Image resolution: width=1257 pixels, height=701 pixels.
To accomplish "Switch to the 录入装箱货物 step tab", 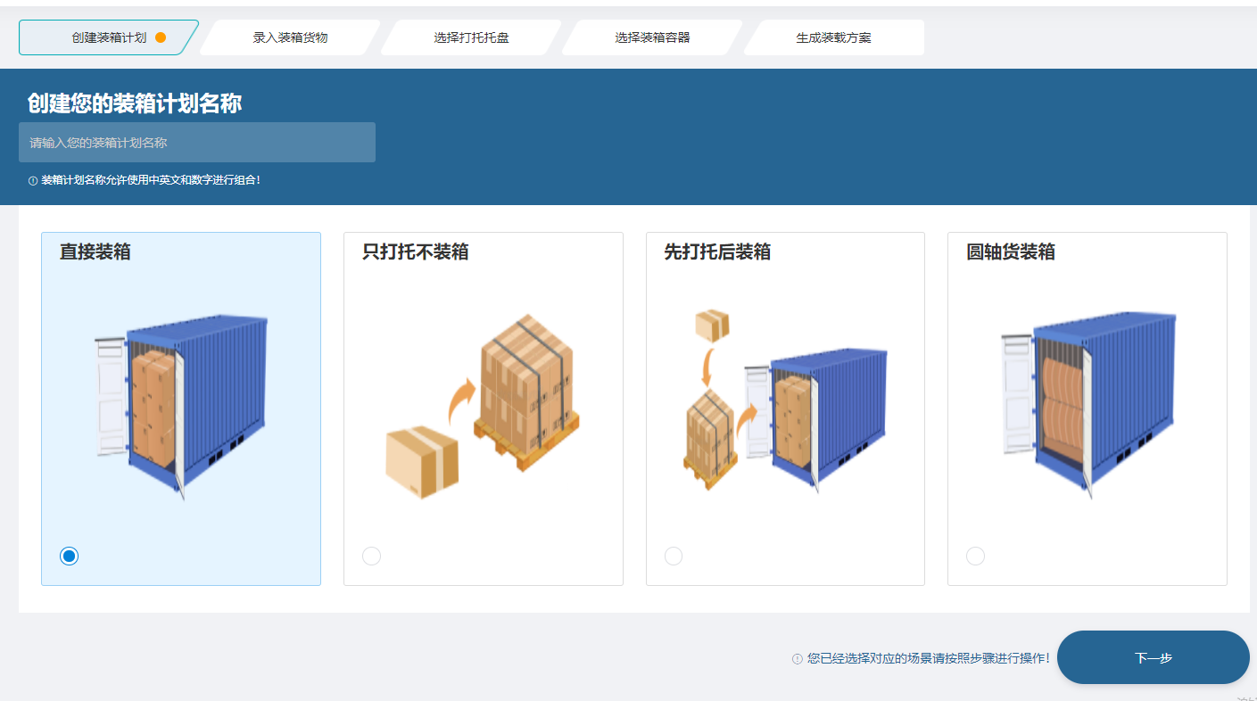I will click(290, 37).
